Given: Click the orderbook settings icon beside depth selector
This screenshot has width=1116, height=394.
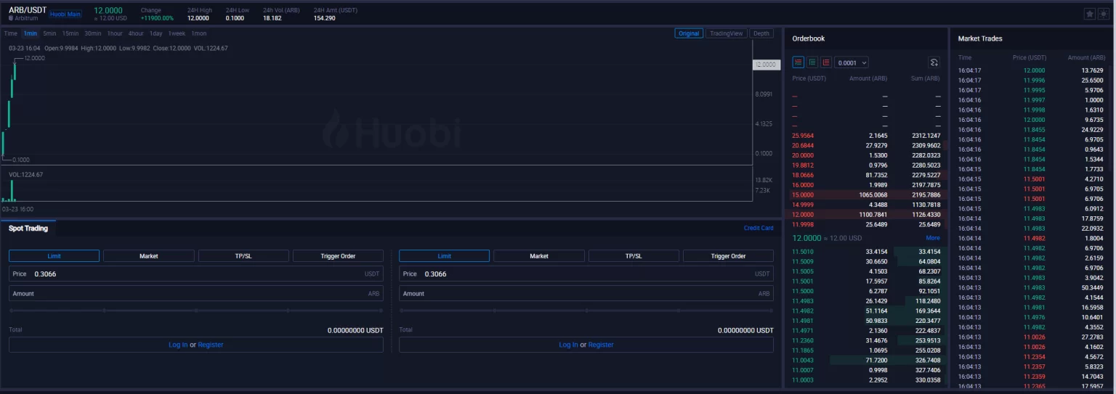Looking at the screenshot, I should pyautogui.click(x=934, y=62).
